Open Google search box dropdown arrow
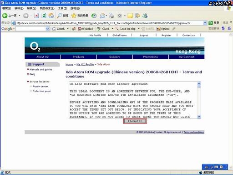This screenshot has width=233, height=175. point(47,29)
